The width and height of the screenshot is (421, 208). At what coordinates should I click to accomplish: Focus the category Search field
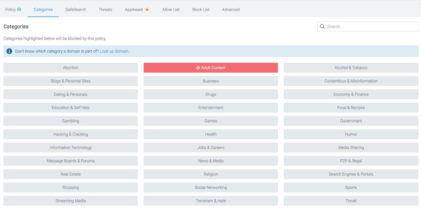[371, 27]
